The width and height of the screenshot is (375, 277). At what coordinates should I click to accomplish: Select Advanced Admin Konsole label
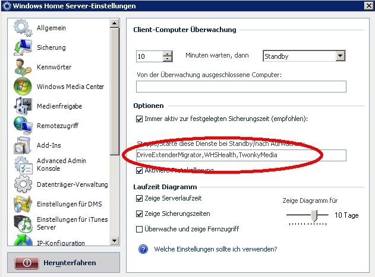61,164
